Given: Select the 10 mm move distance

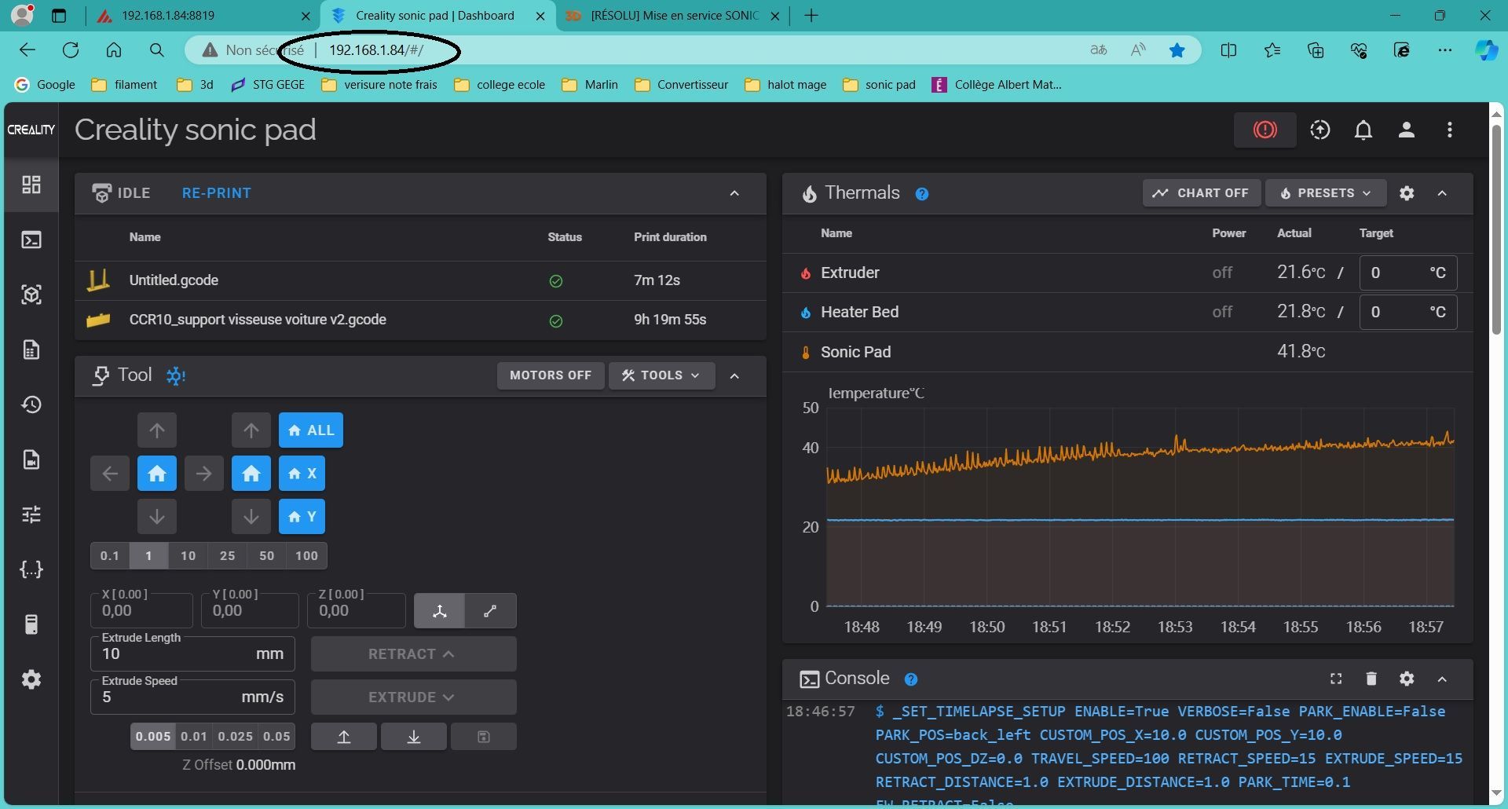Looking at the screenshot, I should [x=188, y=556].
